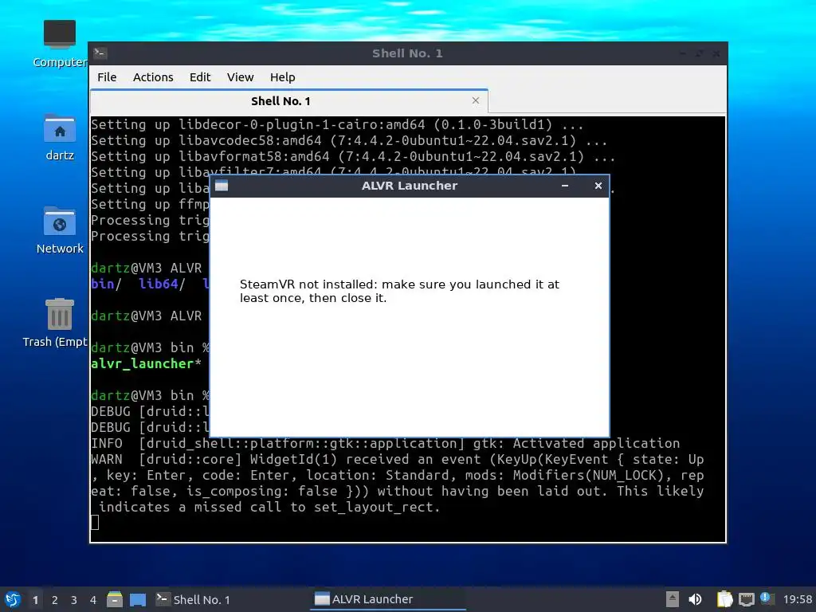Image resolution: width=816 pixels, height=612 pixels.
Task: Switch to workspace 2 in the pager
Action: coord(55,600)
